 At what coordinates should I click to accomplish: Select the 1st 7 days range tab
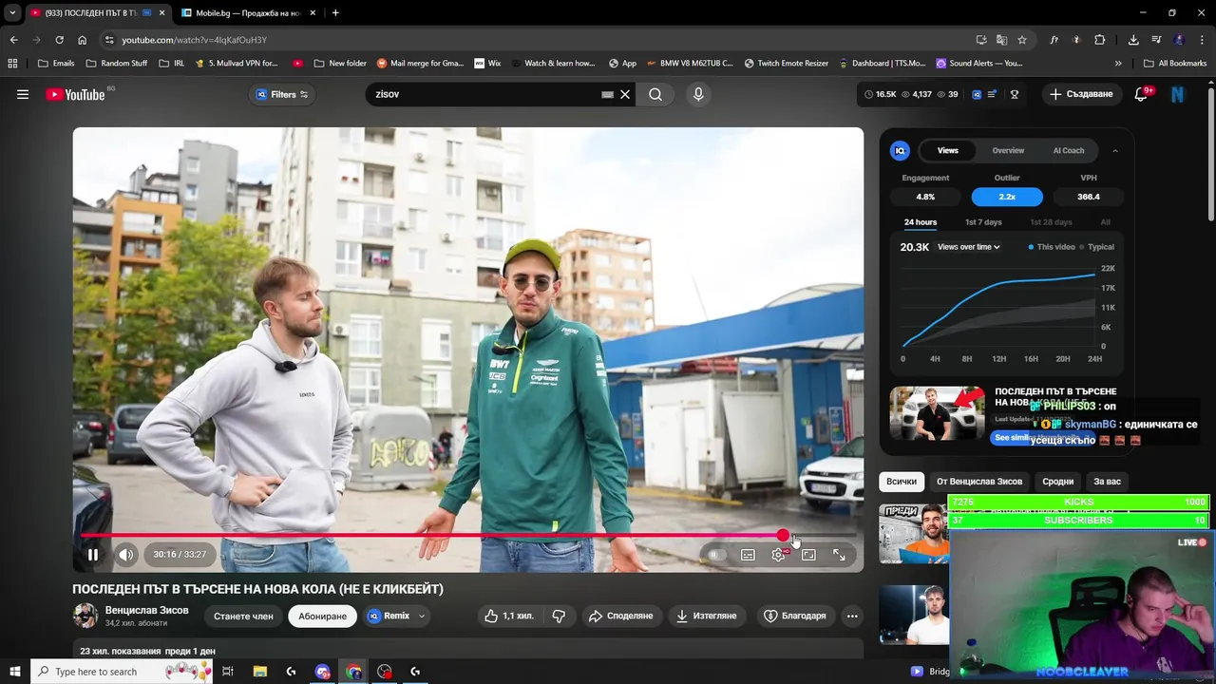coord(983,222)
